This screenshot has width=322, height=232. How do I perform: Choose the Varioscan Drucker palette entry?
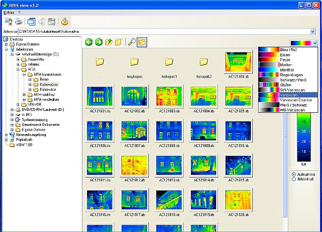tap(288, 100)
